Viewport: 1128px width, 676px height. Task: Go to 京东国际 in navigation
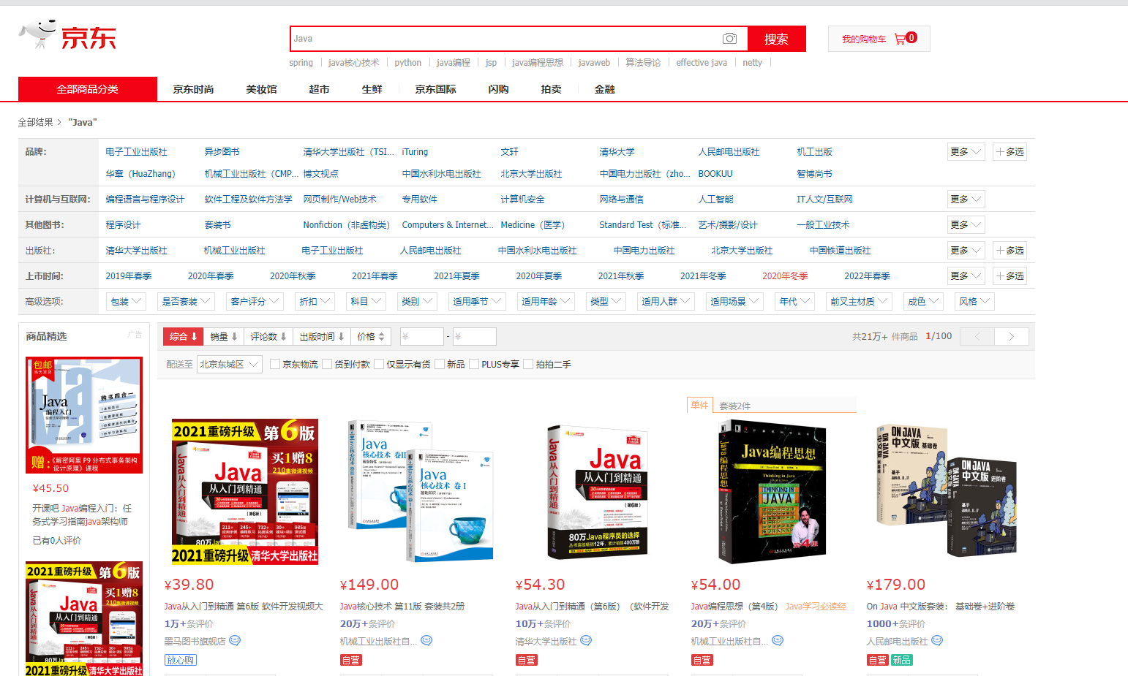435,89
